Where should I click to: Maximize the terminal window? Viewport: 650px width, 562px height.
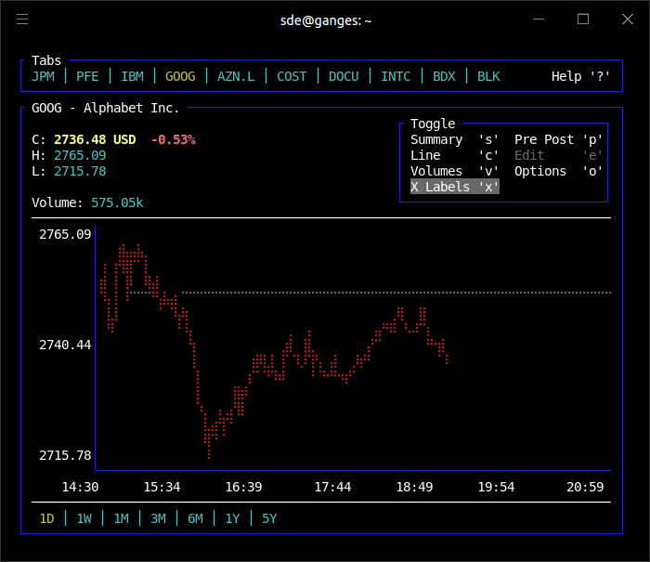click(x=583, y=20)
